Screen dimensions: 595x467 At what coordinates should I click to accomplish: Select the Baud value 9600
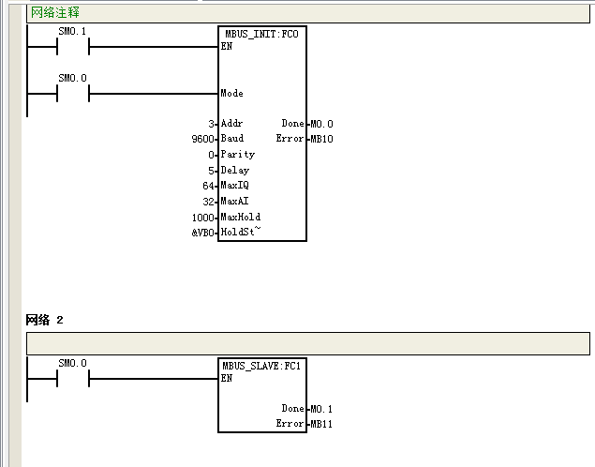(203, 139)
